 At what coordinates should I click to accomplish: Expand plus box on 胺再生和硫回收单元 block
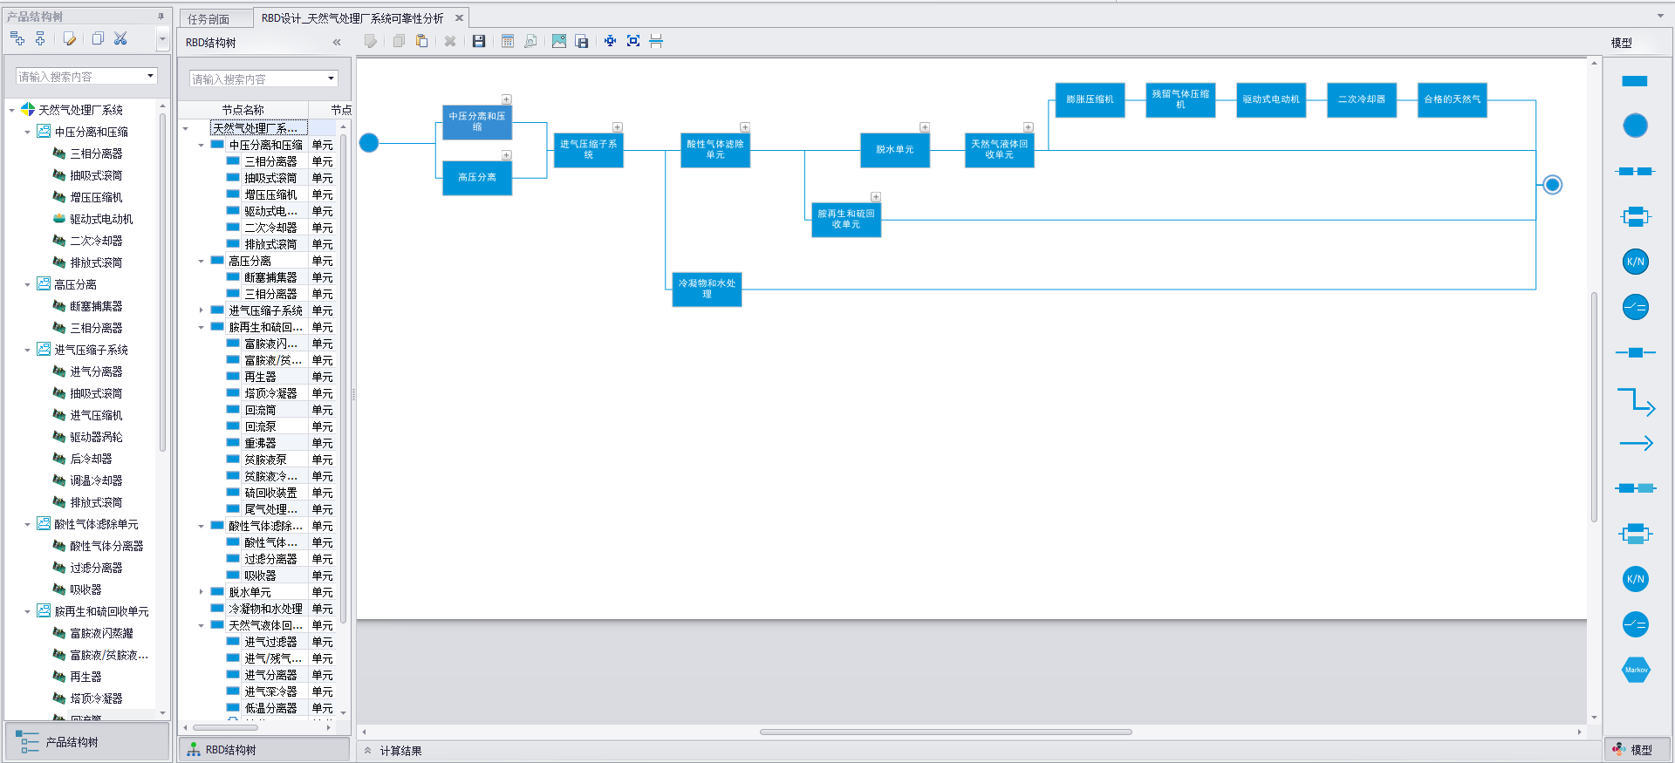click(x=876, y=197)
